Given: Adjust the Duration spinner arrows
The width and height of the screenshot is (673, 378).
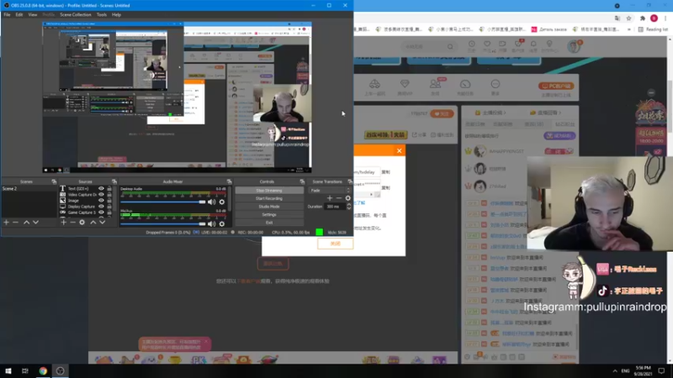Looking at the screenshot, I should 348,207.
